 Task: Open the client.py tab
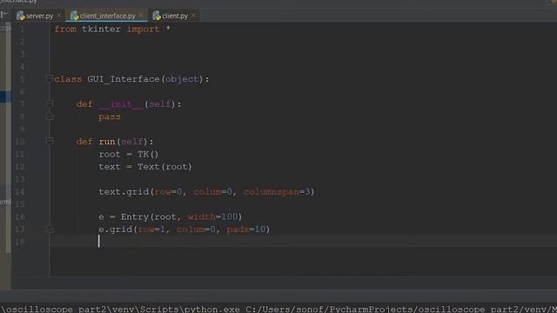[x=175, y=16]
